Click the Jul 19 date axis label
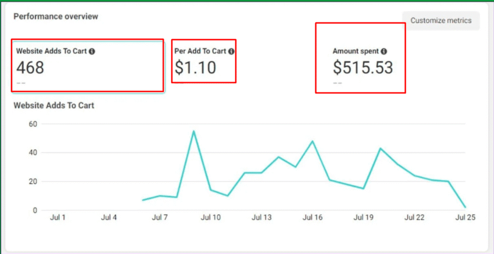 point(363,218)
